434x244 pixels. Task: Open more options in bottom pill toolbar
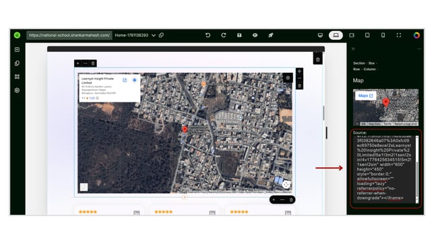(282, 200)
